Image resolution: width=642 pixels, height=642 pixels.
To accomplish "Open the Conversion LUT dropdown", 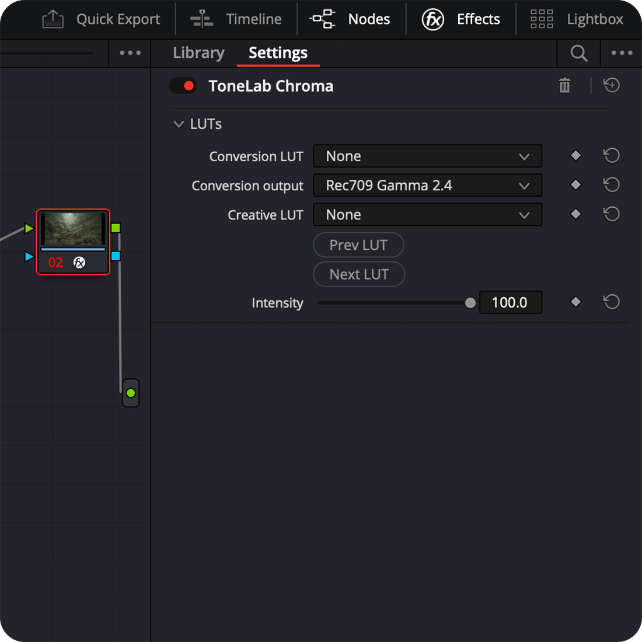I will [x=427, y=156].
